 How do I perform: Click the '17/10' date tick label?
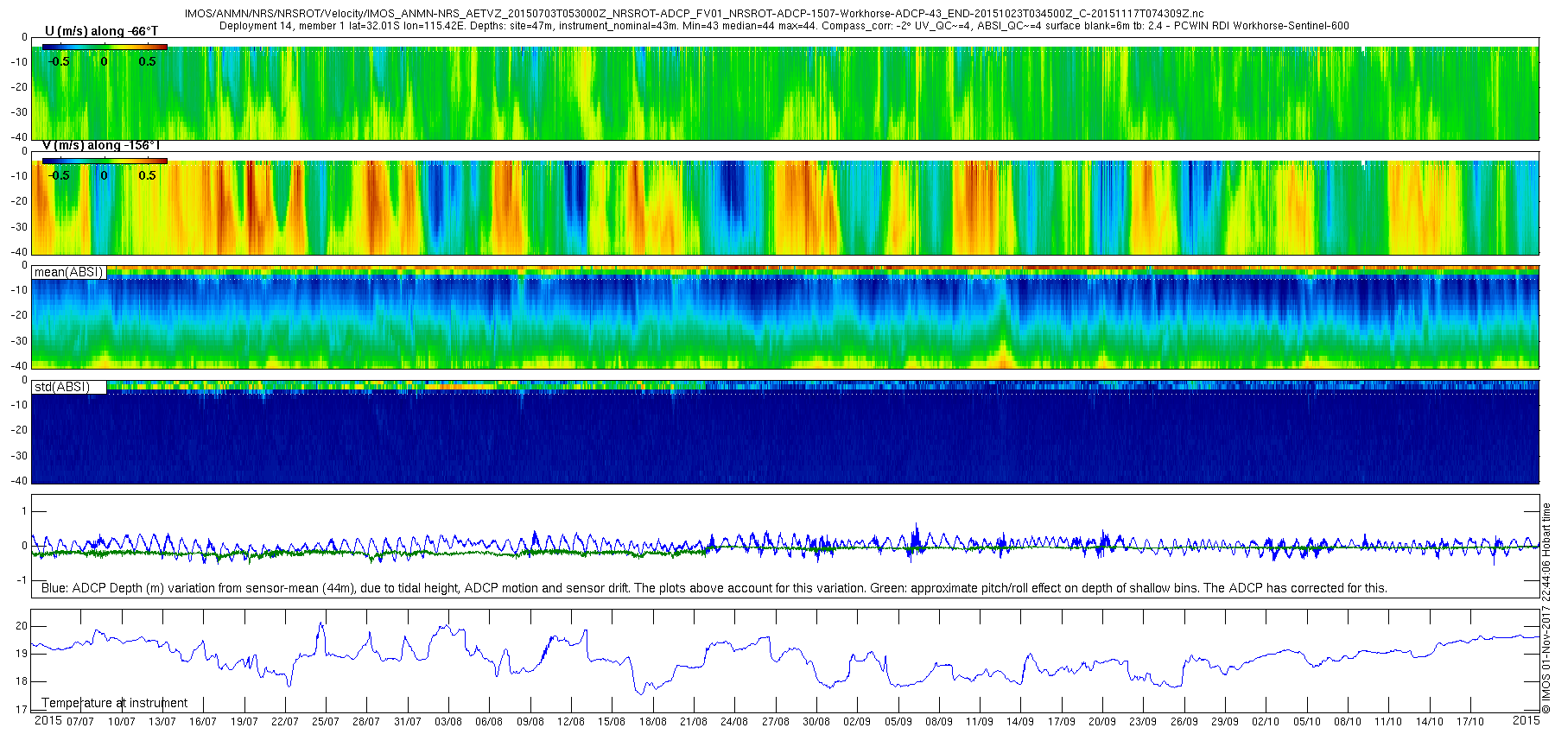pyautogui.click(x=1470, y=722)
